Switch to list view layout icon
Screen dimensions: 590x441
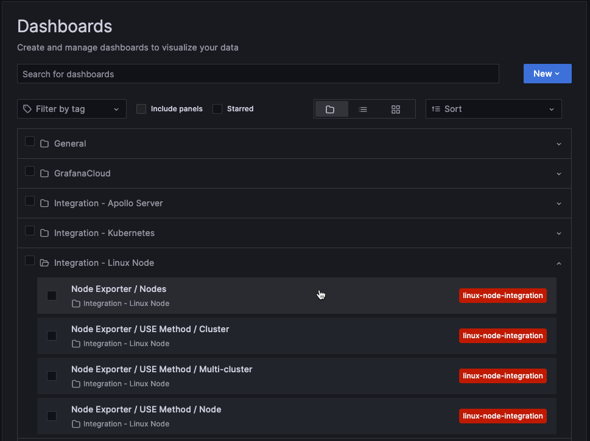(x=363, y=109)
